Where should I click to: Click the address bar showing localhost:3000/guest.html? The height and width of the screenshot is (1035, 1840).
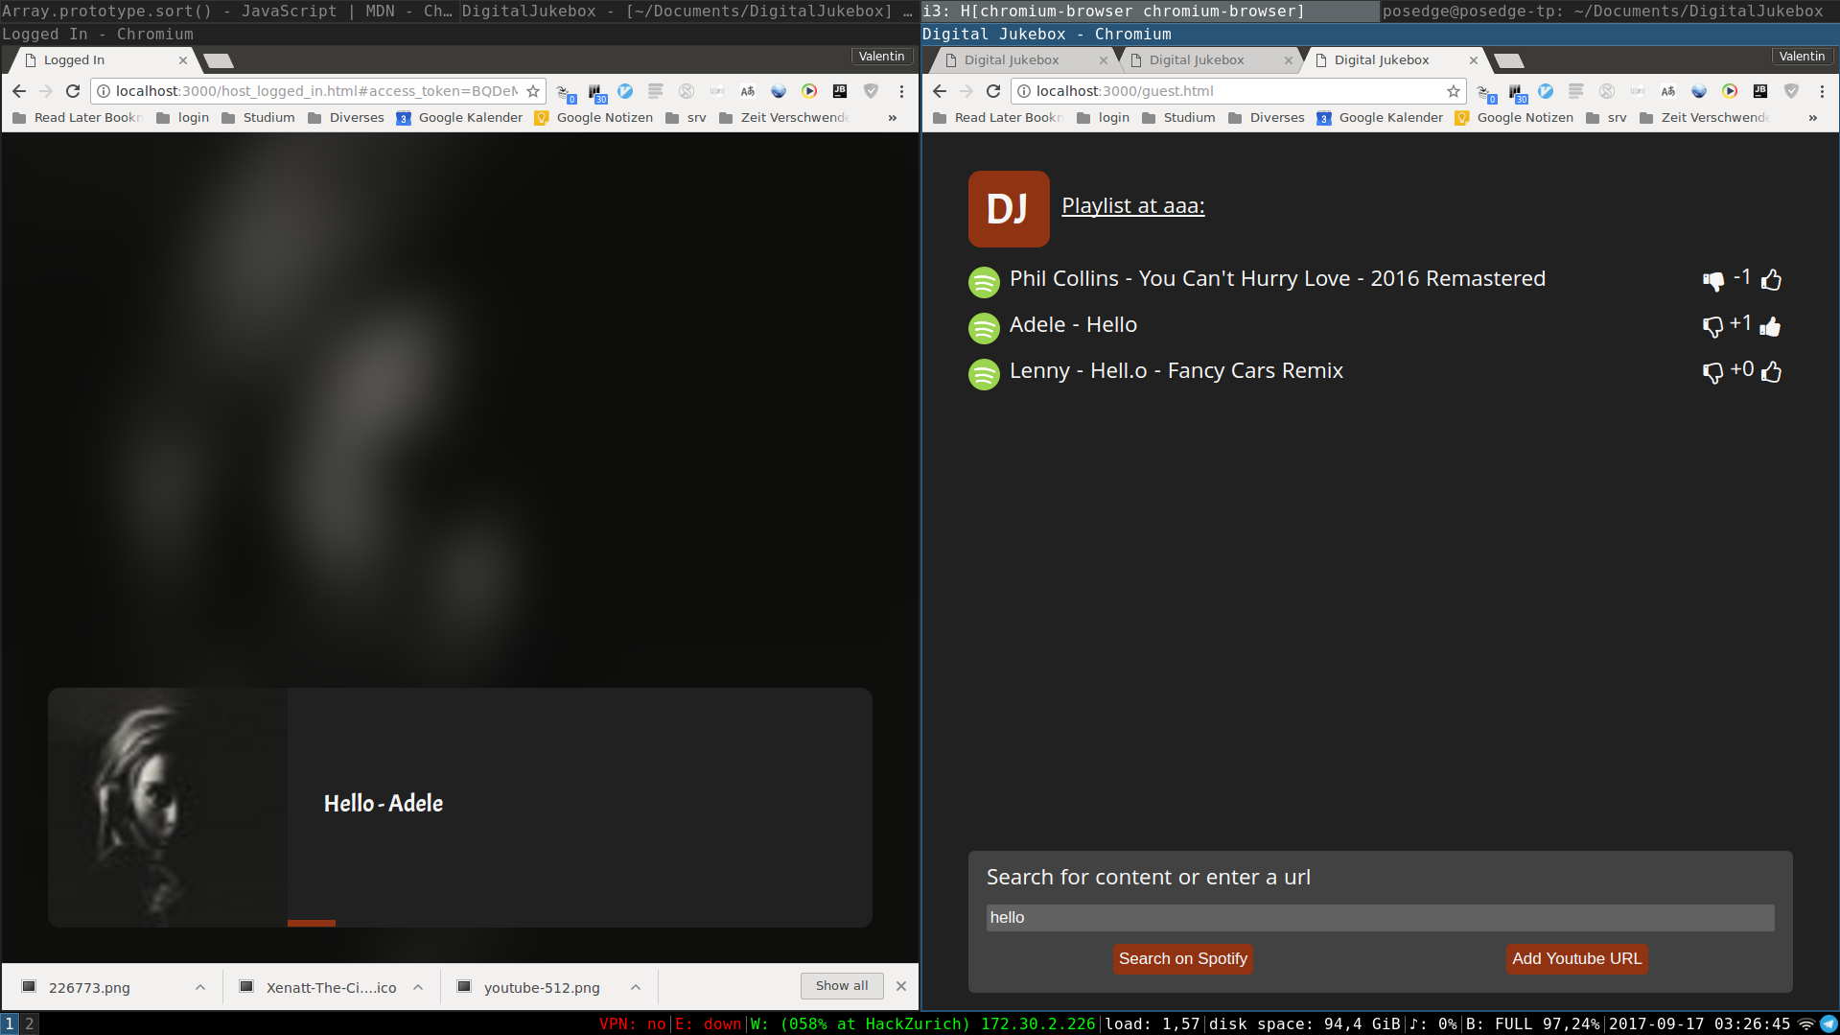[1237, 91]
